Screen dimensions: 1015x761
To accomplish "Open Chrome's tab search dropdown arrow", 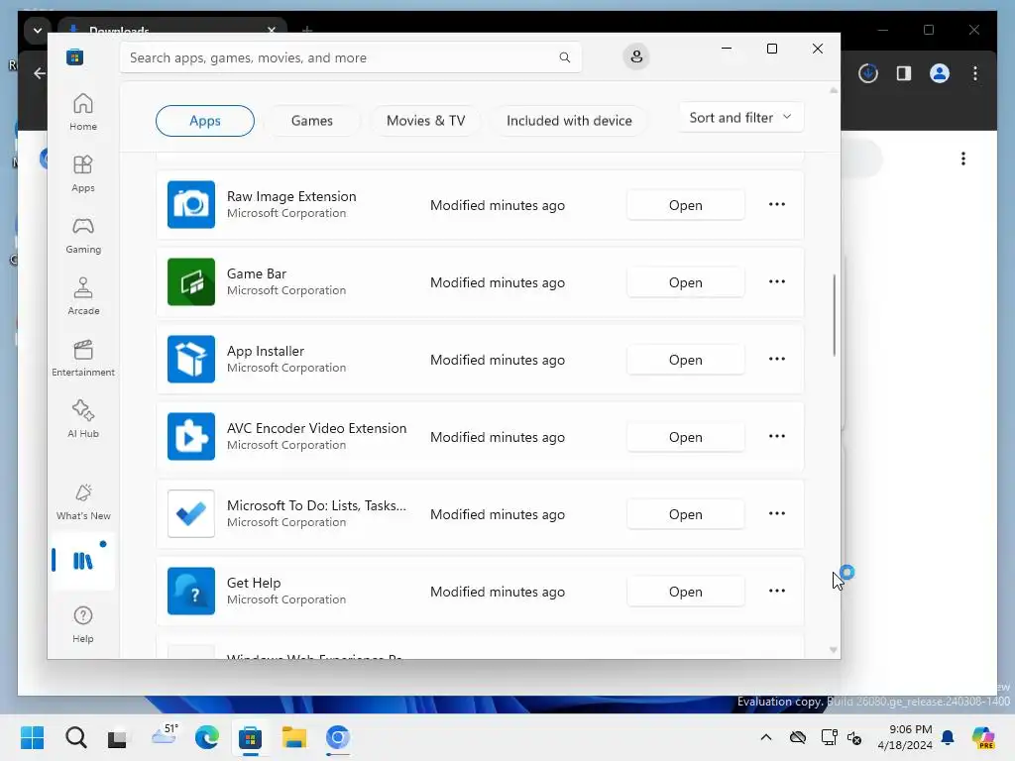I will click(38, 31).
